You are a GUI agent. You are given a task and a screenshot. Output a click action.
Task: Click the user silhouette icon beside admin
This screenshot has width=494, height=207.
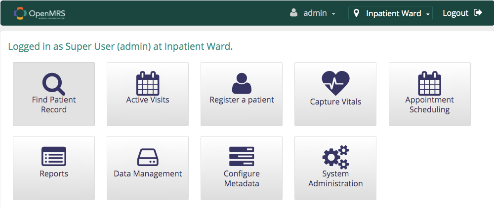293,13
